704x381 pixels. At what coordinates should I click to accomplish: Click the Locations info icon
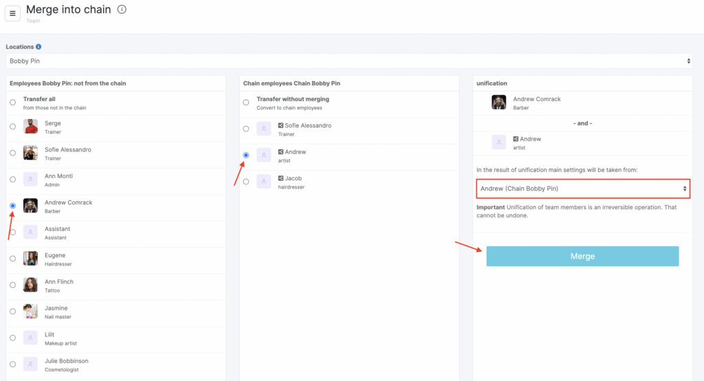point(38,47)
